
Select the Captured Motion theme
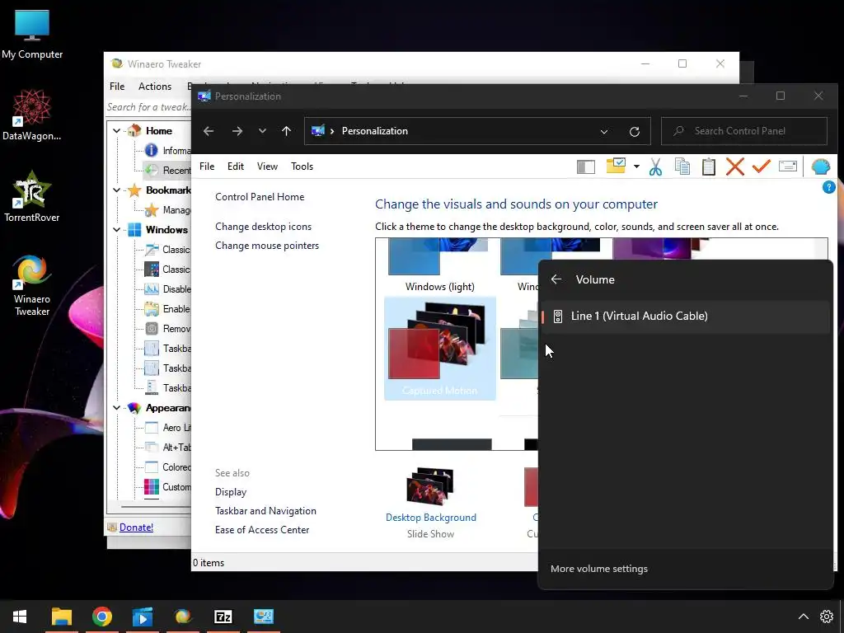tap(440, 349)
